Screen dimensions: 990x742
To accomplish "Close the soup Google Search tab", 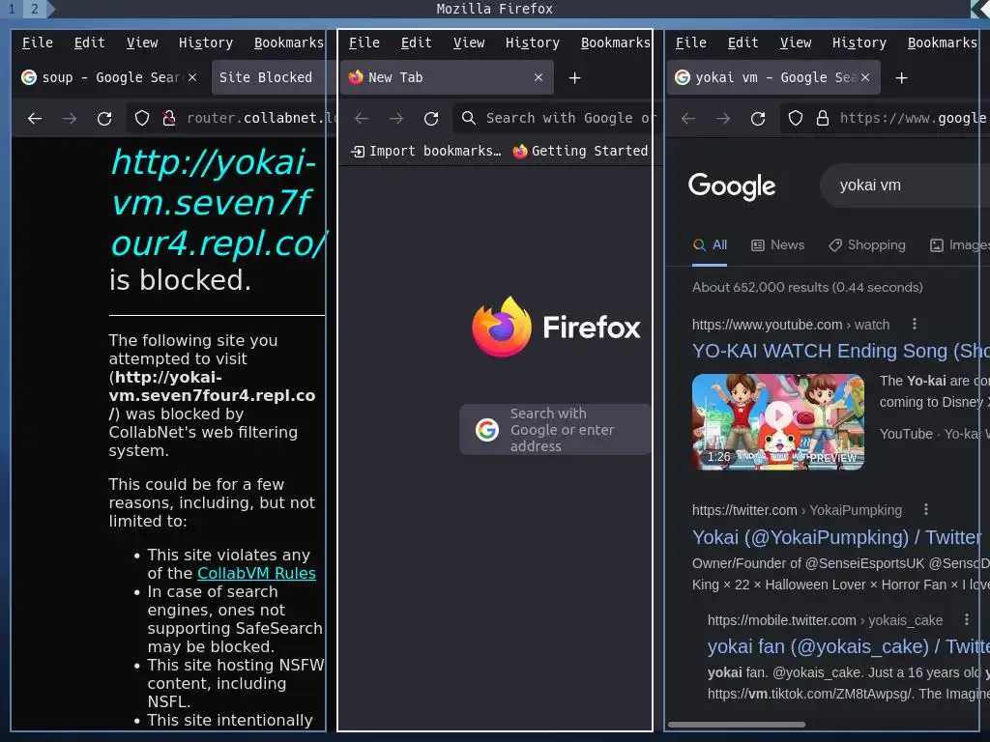I will click(192, 77).
